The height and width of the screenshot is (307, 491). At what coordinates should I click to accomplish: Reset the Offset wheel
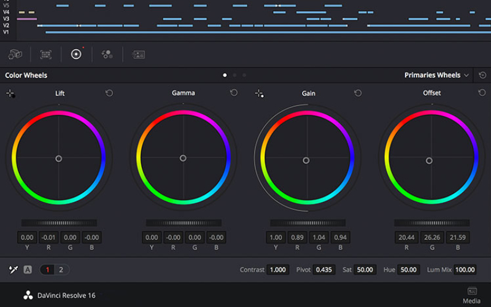482,93
